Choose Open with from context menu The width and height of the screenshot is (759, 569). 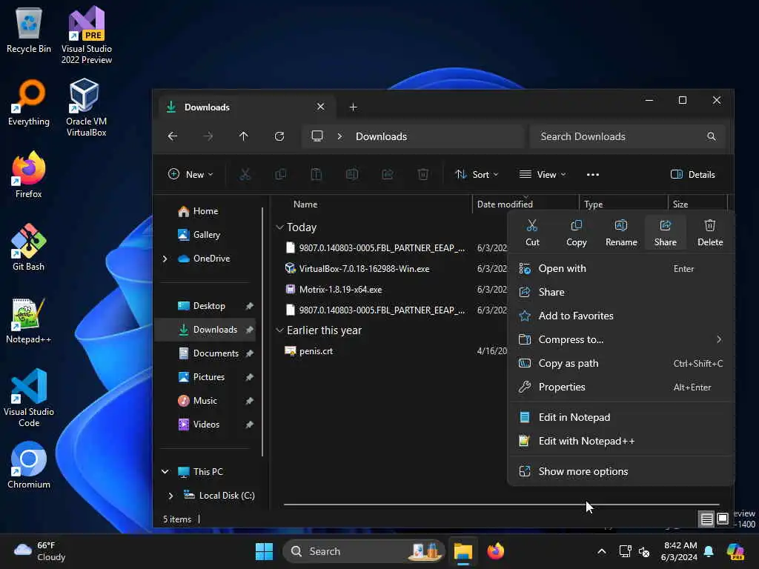[621, 268]
